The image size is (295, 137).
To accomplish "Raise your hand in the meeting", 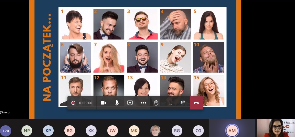I will pos(157,103).
